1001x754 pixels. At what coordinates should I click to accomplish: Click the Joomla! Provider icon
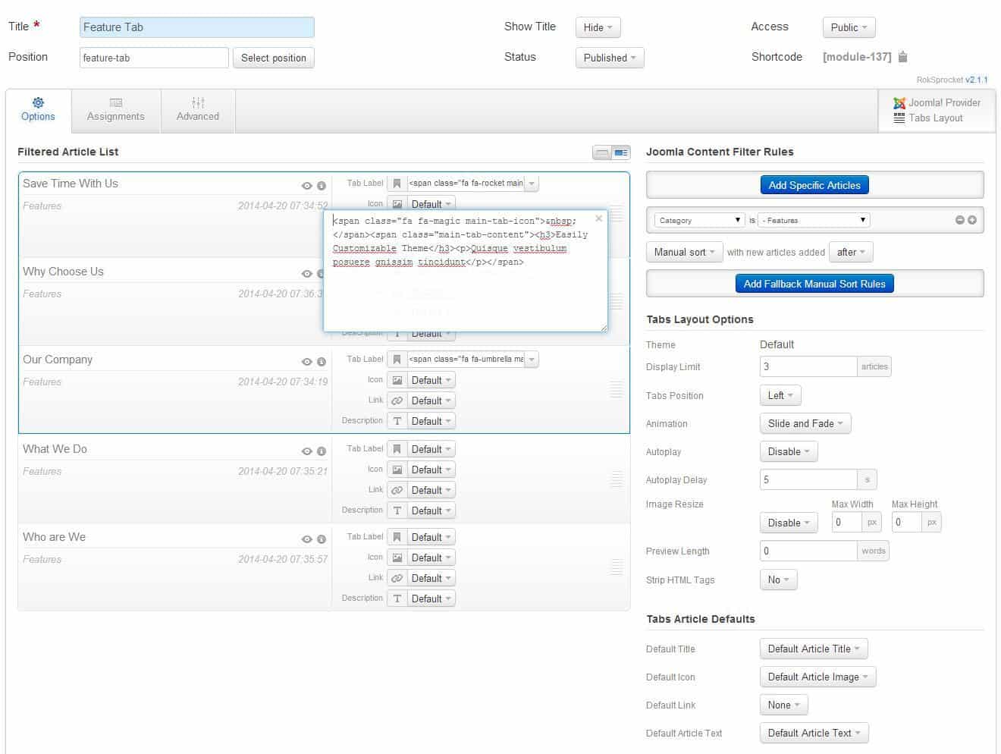pos(899,102)
